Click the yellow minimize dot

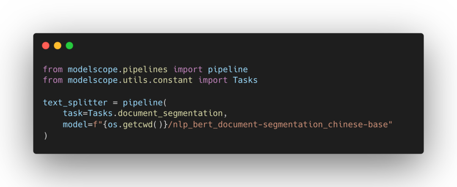point(58,46)
